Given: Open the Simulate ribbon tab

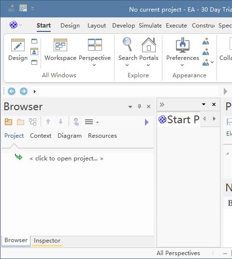Looking at the screenshot, I should (x=150, y=26).
